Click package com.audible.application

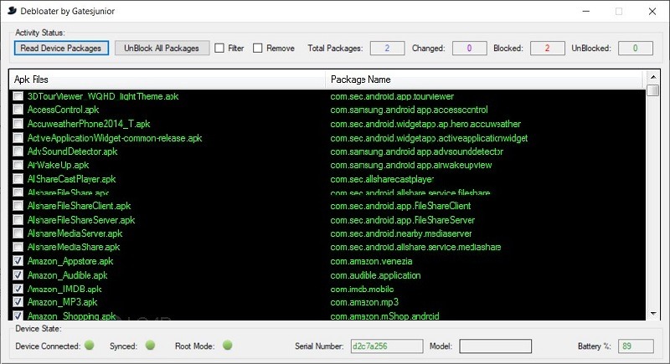375,275
